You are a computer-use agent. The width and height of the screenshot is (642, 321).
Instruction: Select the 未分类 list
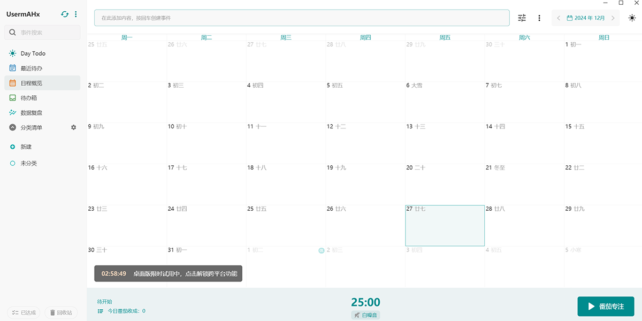pyautogui.click(x=28, y=163)
